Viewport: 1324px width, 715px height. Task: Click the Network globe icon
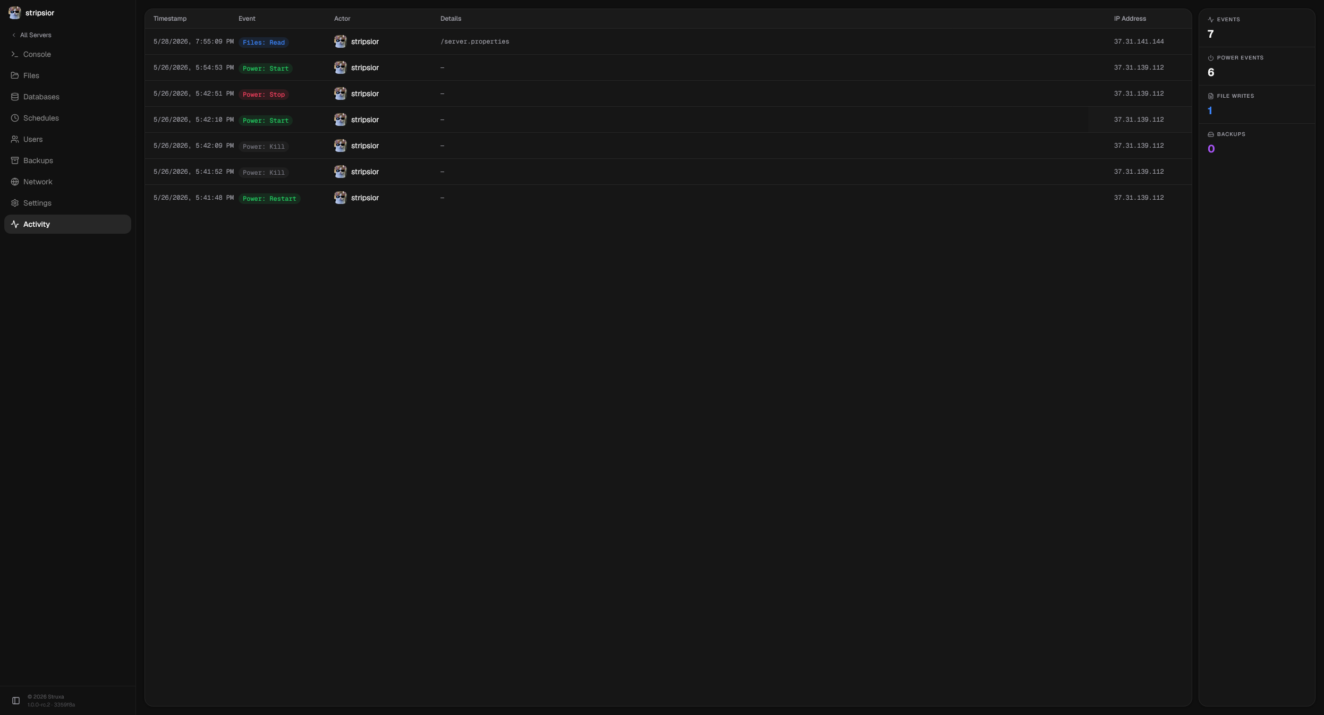pyautogui.click(x=15, y=182)
